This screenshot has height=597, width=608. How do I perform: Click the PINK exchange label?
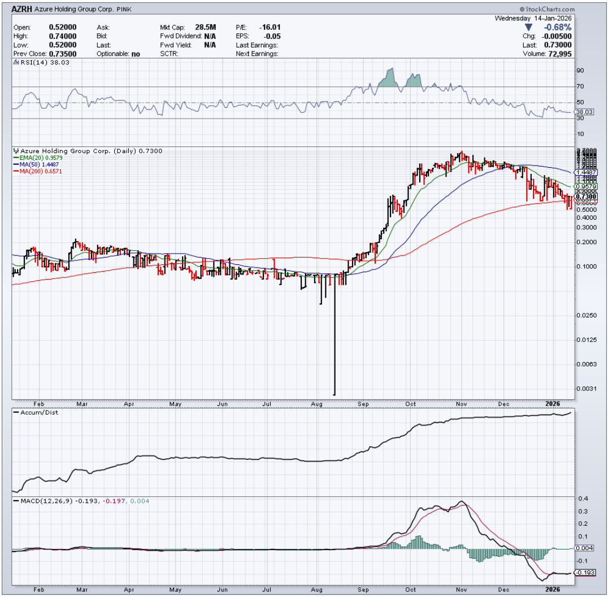coord(124,9)
